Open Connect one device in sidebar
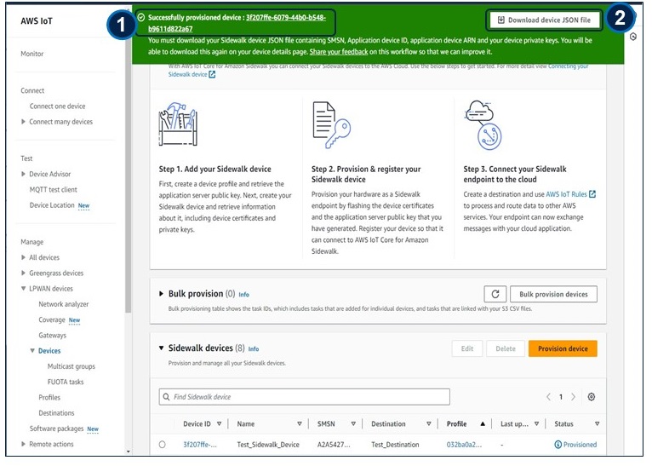This screenshot has width=652, height=466. 57,106
